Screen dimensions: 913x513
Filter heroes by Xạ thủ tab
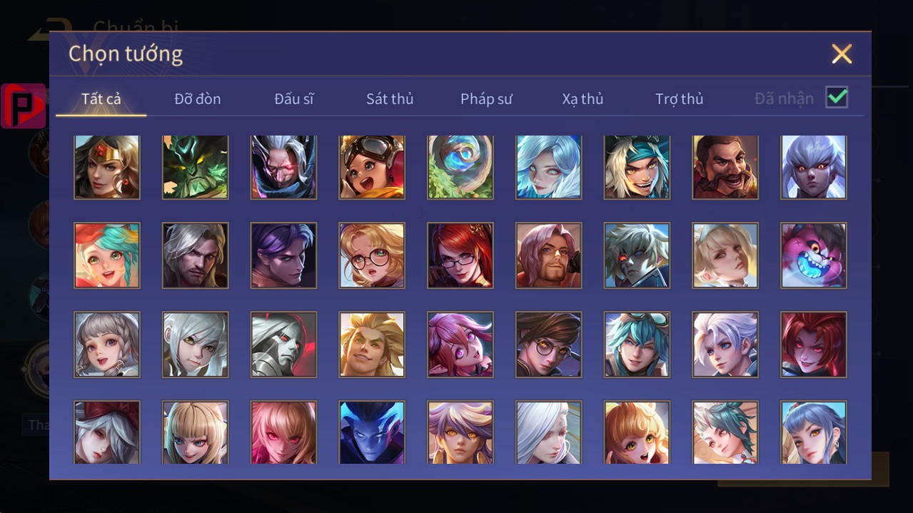click(x=582, y=99)
